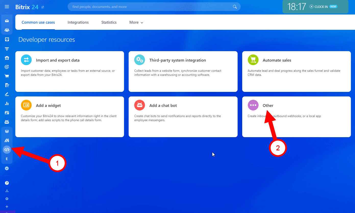Screen dimensions: 355x213
Task: Open the document edit pencil icon
Action: [x=7, y=85]
